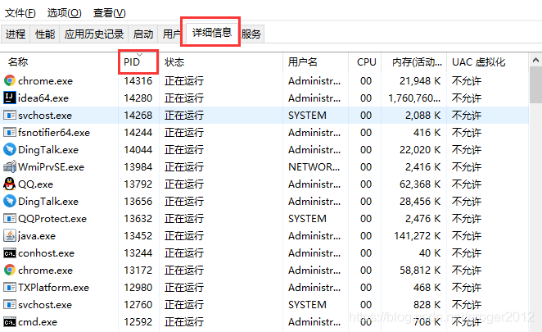
Task: Select the fsnotifier64.exe process name
Action: click(54, 133)
